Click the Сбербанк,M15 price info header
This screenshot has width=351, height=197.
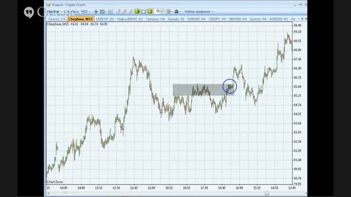click(x=77, y=24)
